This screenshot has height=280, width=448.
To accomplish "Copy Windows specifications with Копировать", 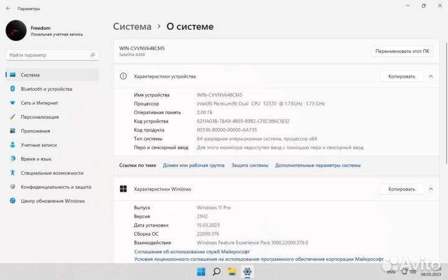I will [401, 189].
